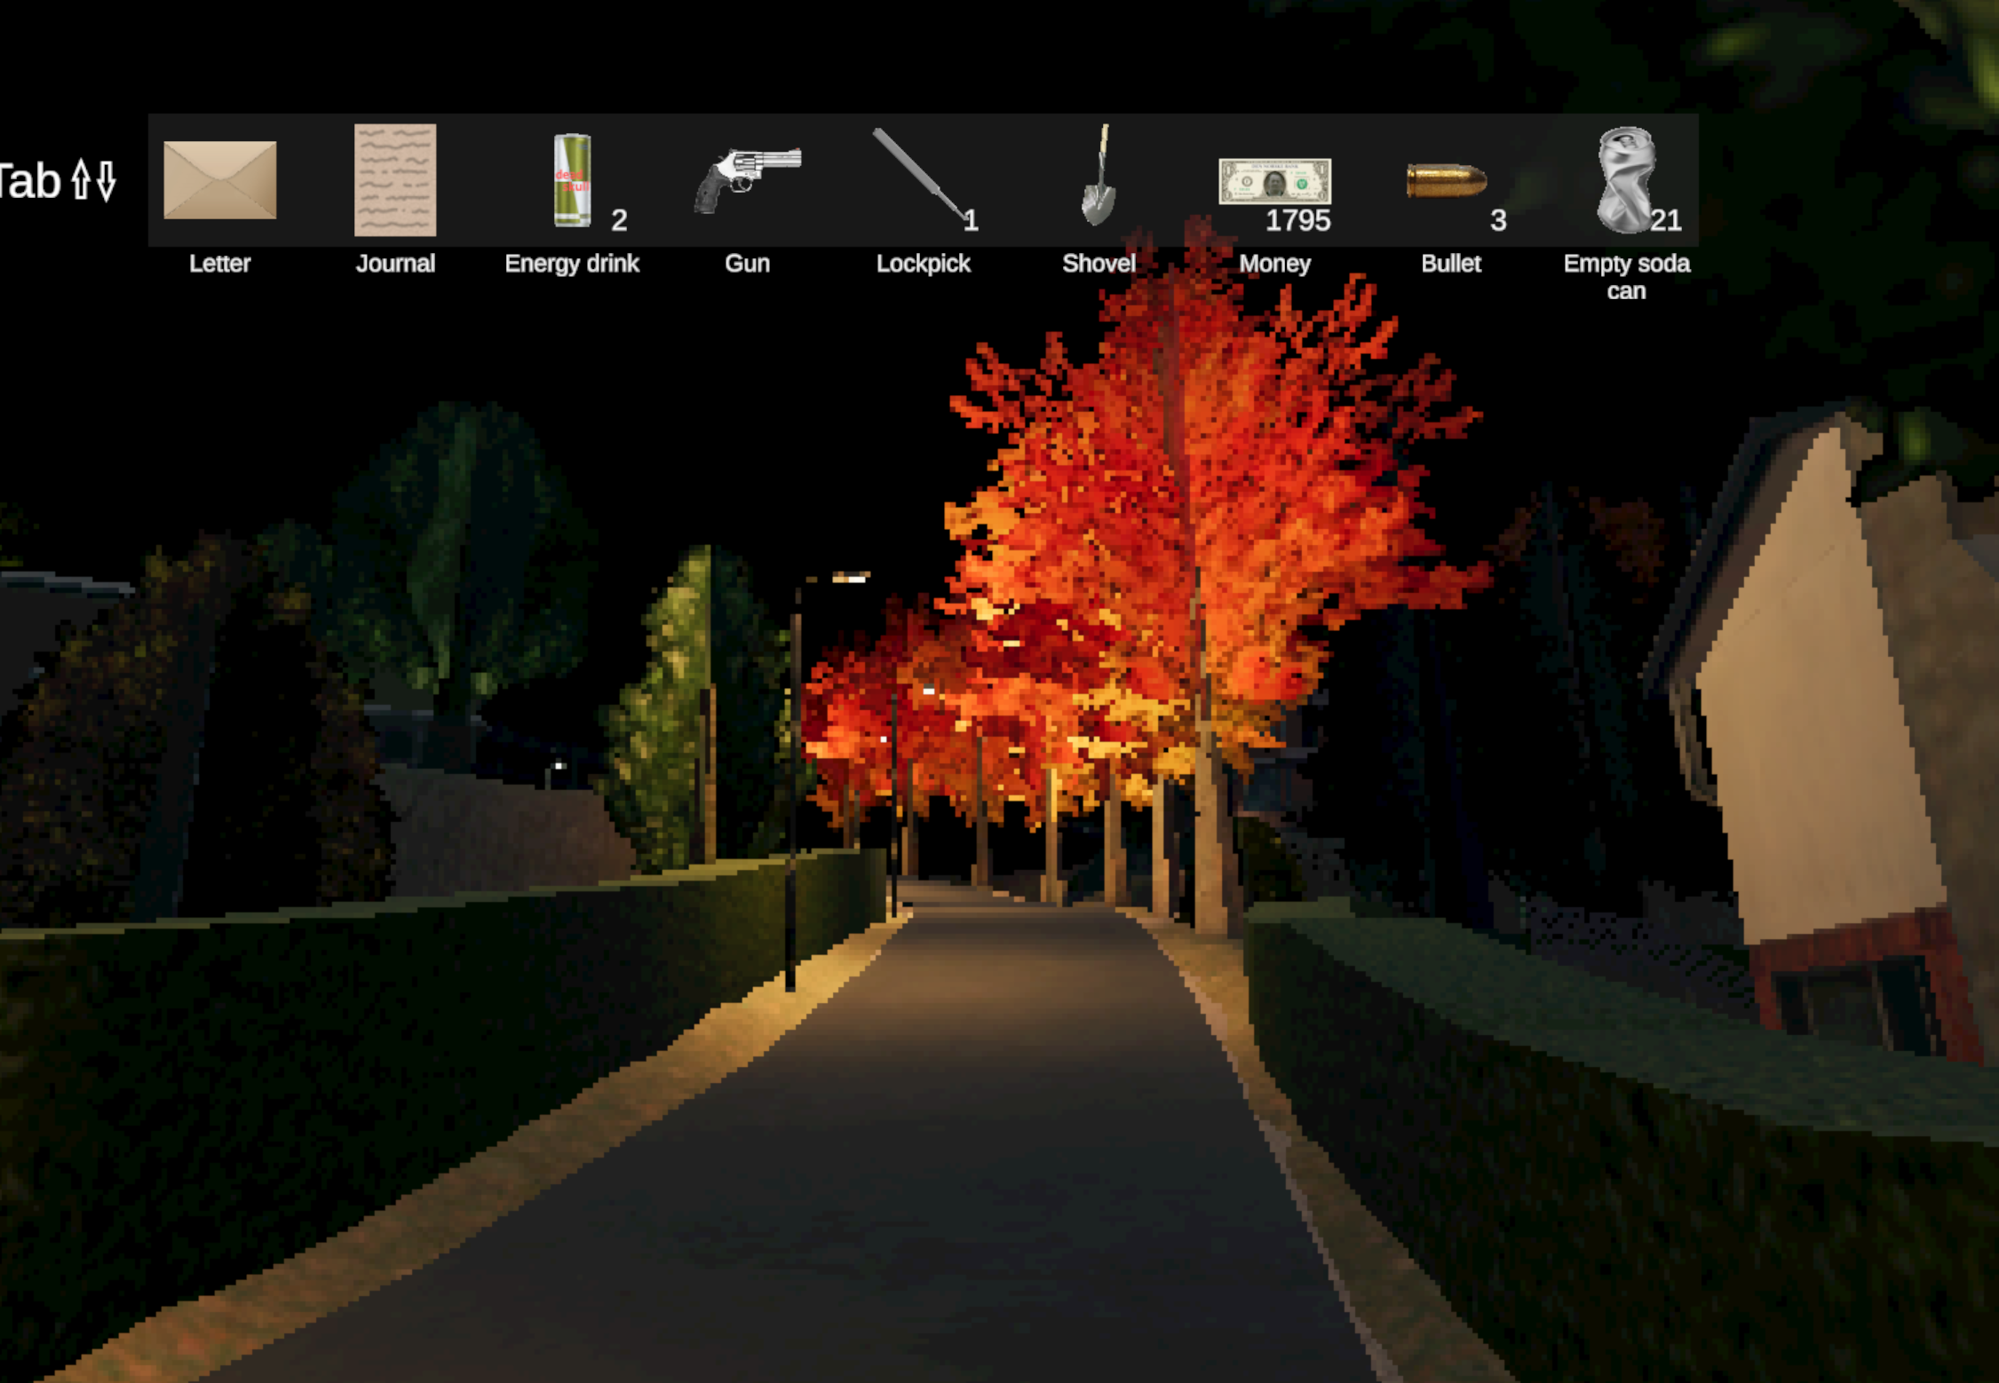Click the Money count 1795
The width and height of the screenshot is (1999, 1383).
point(1297,220)
